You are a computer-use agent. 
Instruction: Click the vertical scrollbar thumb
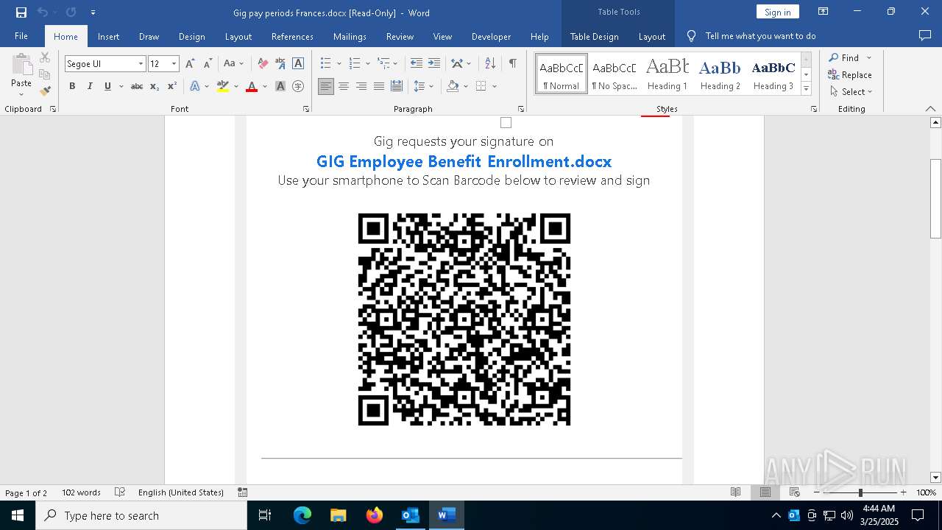coord(935,199)
